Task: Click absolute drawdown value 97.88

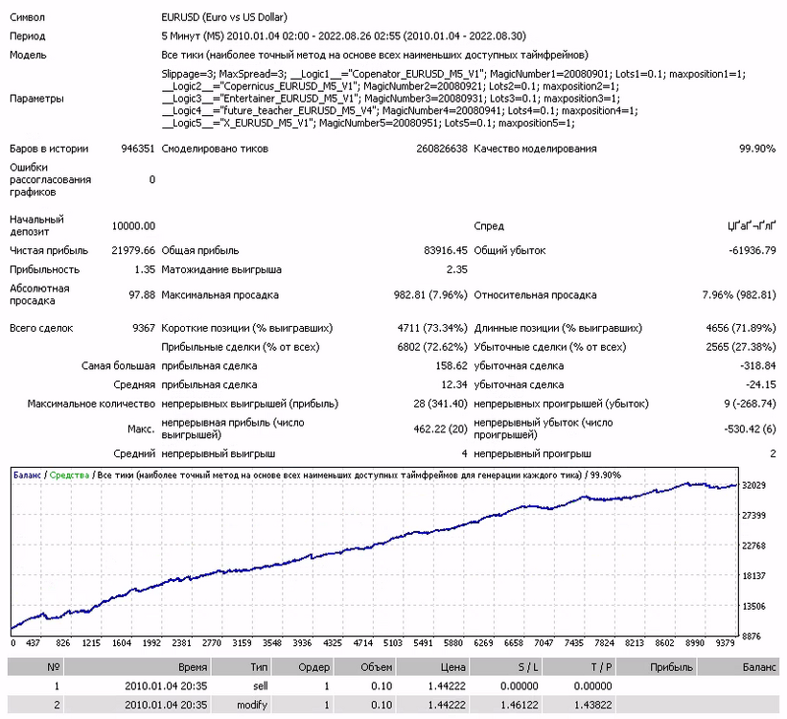Action: [142, 294]
